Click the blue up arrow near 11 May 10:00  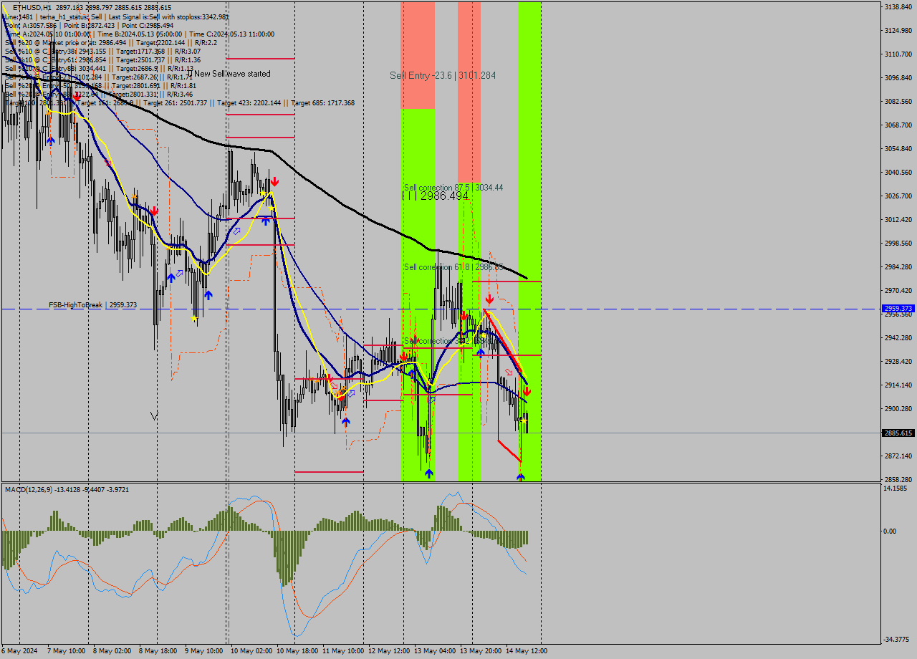click(x=346, y=420)
